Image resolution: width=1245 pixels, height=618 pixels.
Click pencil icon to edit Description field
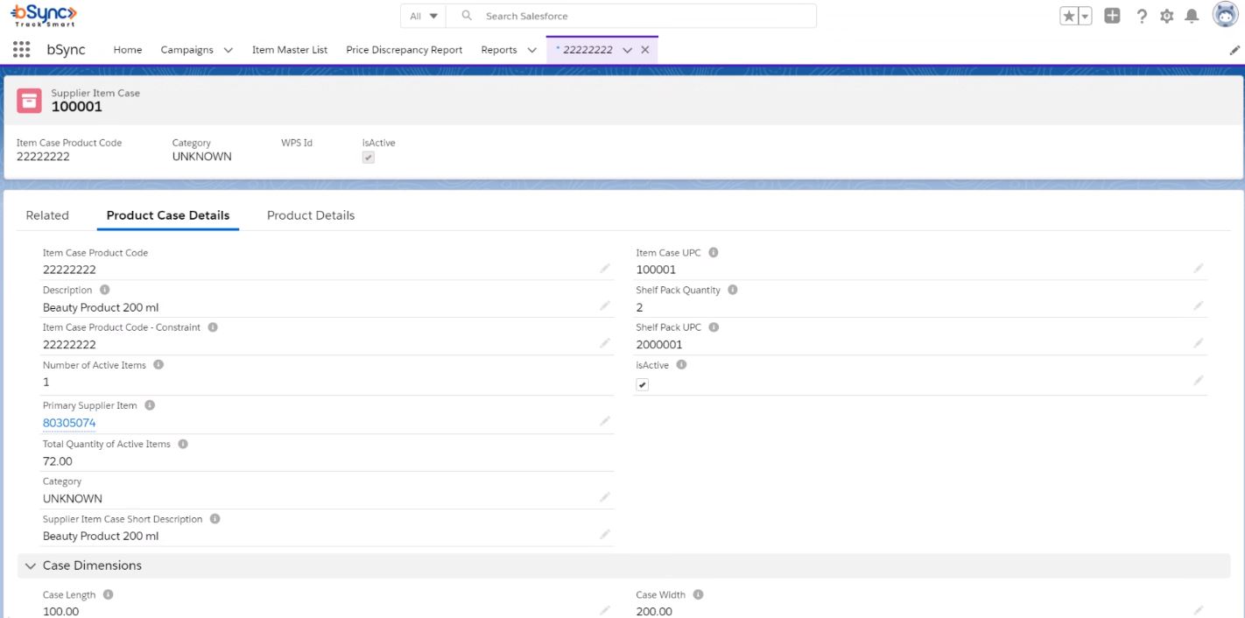(605, 306)
